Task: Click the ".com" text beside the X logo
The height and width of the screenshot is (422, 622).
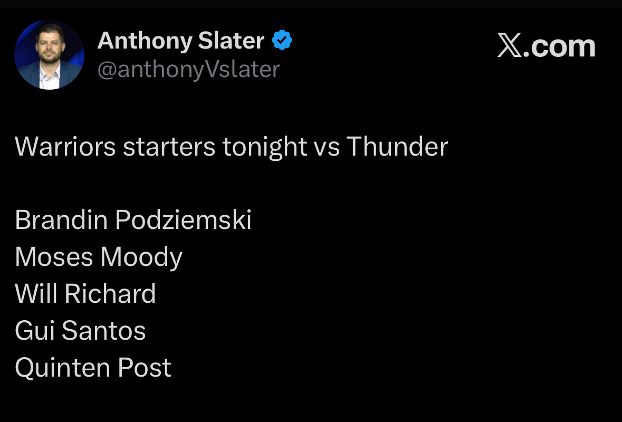Action: click(562, 46)
